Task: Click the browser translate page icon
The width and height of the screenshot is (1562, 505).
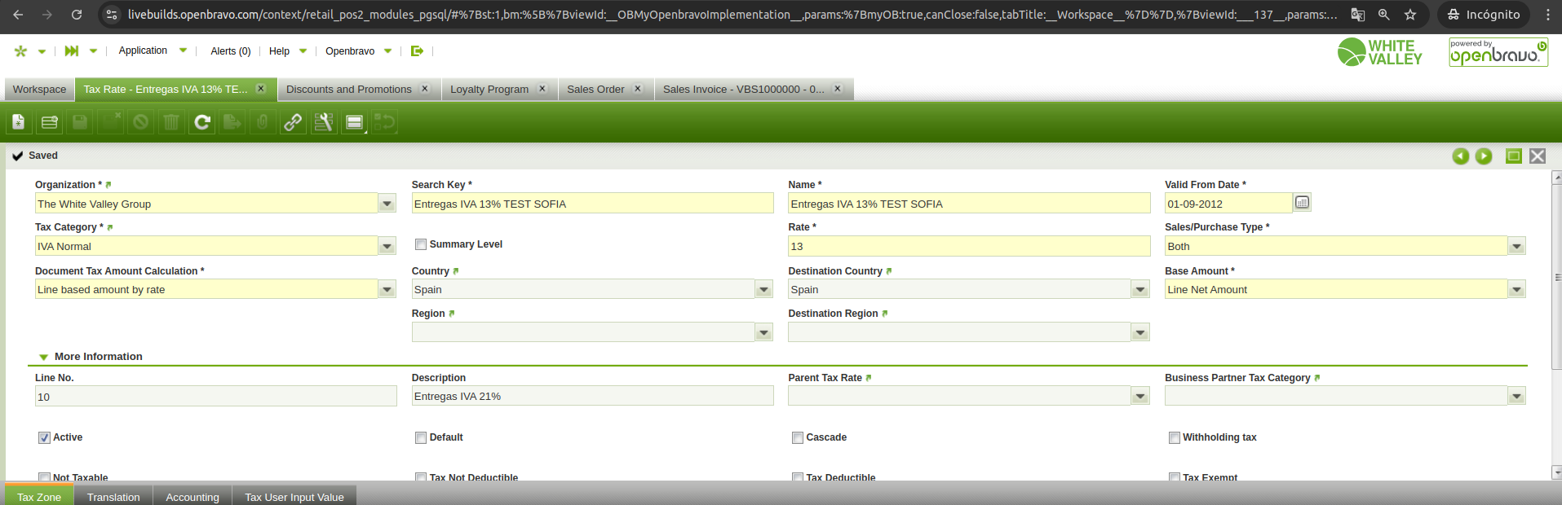Action: point(1358,15)
